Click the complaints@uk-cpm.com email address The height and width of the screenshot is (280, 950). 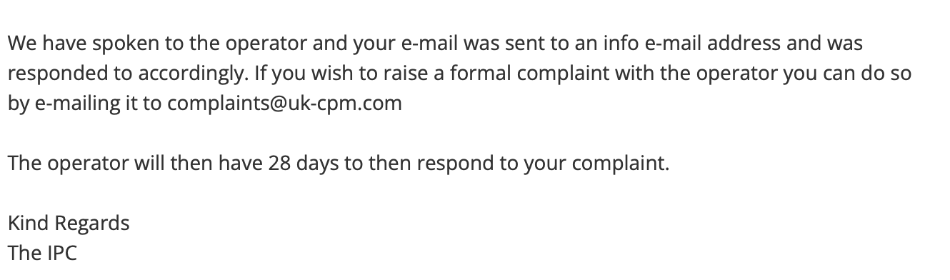(x=284, y=104)
